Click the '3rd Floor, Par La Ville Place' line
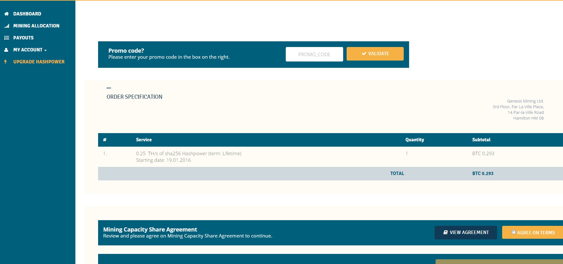Image resolution: width=563 pixels, height=264 pixels. 518,107
